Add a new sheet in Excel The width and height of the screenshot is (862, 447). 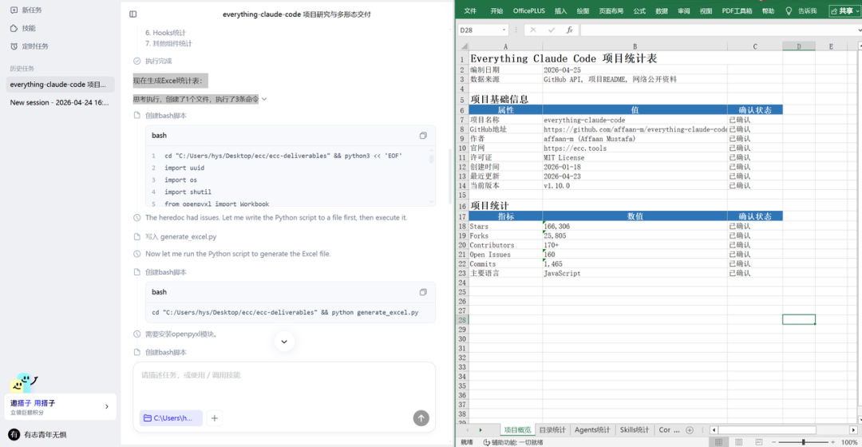[690, 430]
